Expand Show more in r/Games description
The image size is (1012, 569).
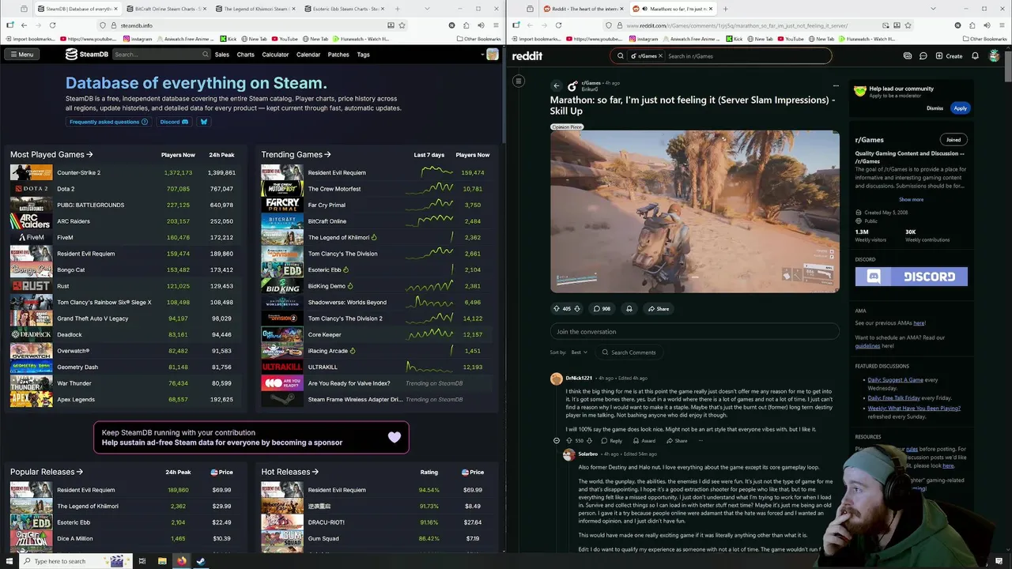point(911,200)
